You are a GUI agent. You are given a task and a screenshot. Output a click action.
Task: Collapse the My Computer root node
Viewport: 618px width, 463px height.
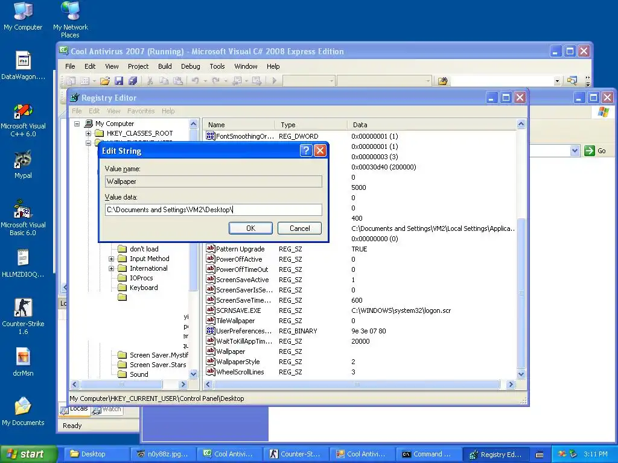coord(77,124)
